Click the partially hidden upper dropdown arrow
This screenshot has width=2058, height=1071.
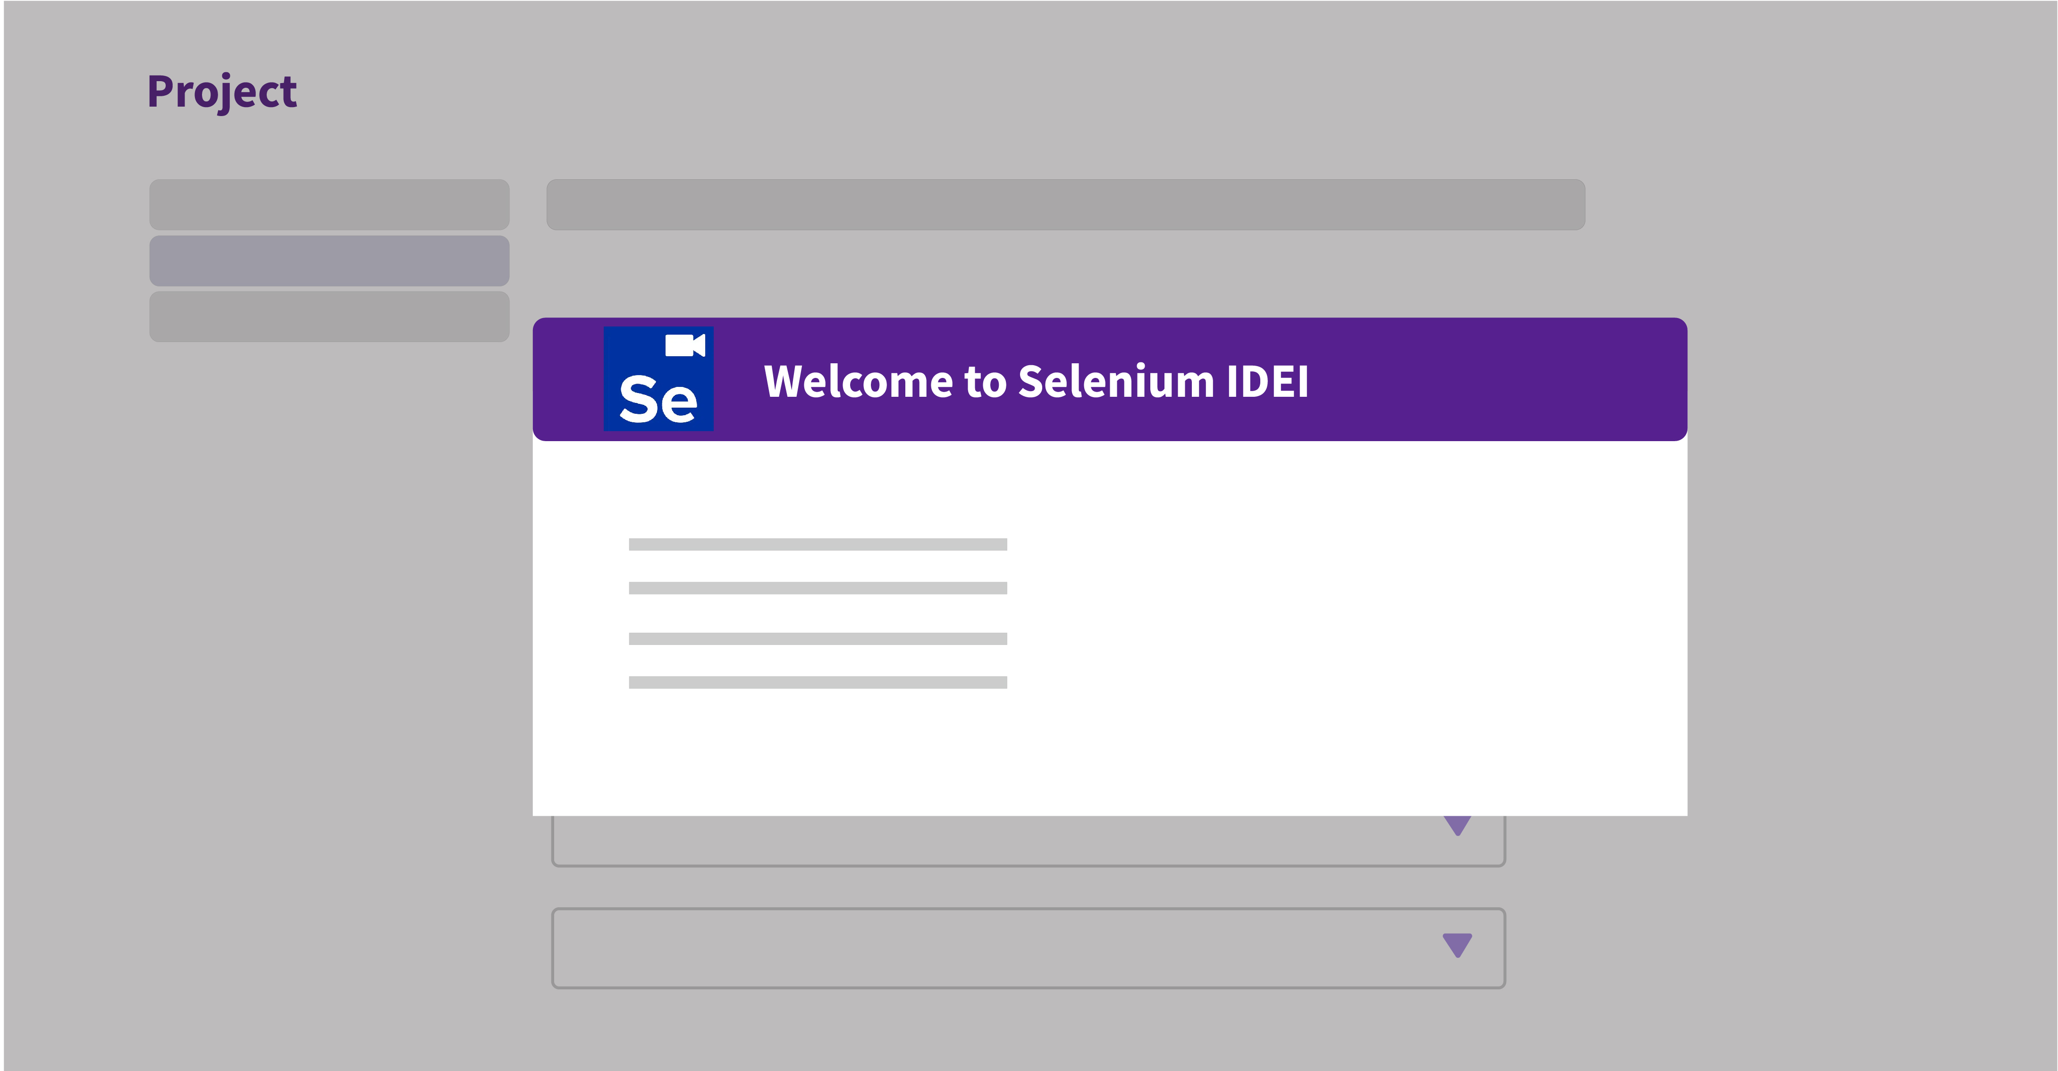click(x=1457, y=825)
